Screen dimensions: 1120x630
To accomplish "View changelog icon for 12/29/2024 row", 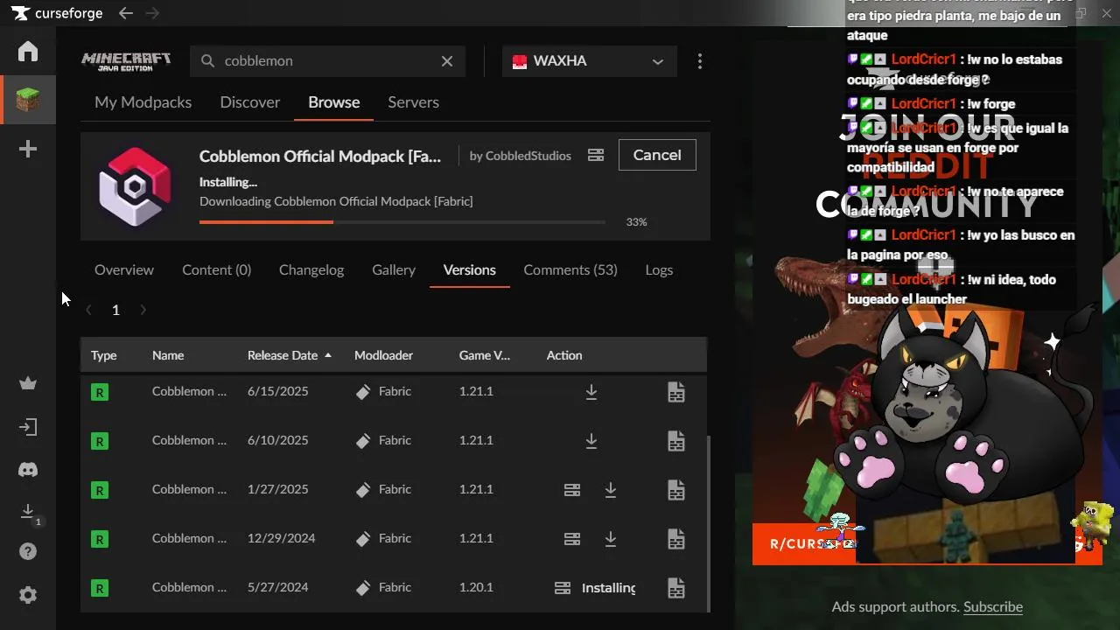I will pos(676,539).
